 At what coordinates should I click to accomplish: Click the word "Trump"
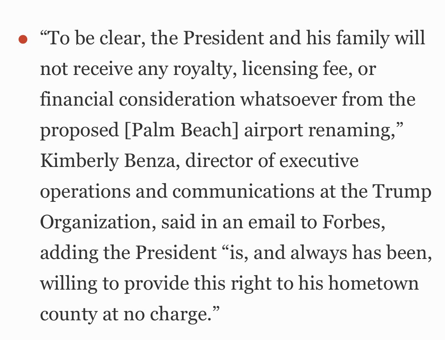(x=402, y=192)
